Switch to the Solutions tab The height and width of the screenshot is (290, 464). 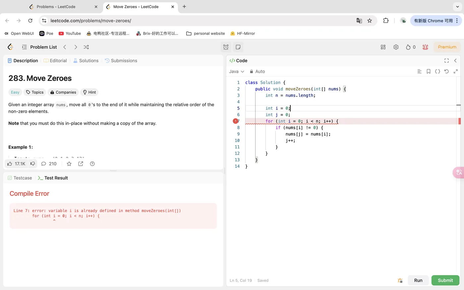coord(86,61)
